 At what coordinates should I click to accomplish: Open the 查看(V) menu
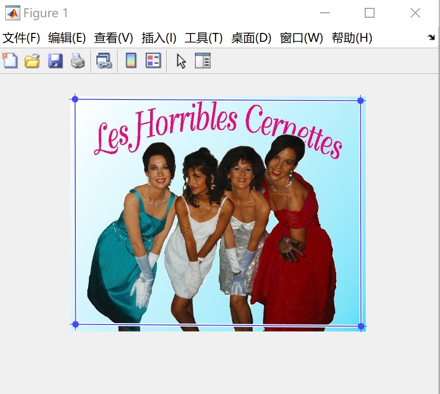point(112,37)
